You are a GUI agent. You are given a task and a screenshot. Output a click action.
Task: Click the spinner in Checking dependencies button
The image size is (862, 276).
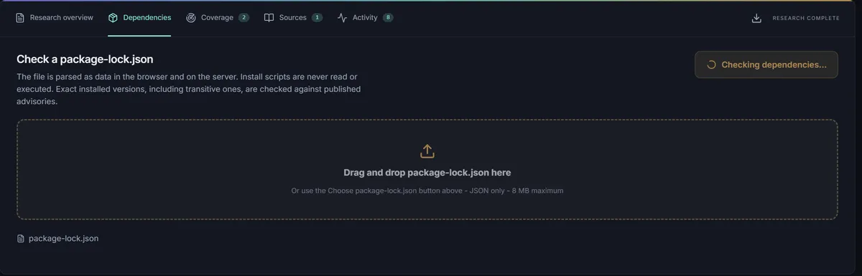(x=711, y=65)
